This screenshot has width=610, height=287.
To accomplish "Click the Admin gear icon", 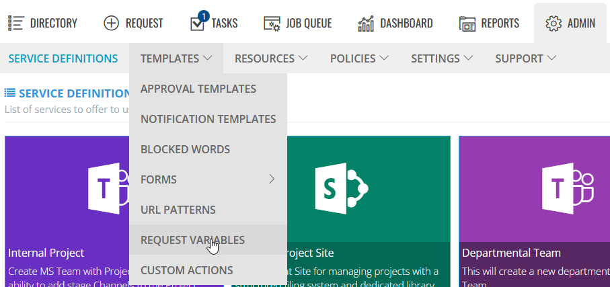I will (x=554, y=24).
